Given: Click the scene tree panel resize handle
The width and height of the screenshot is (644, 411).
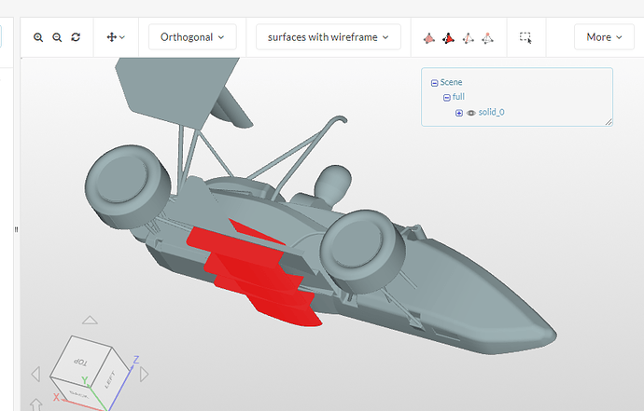Looking at the screenshot, I should 609,122.
